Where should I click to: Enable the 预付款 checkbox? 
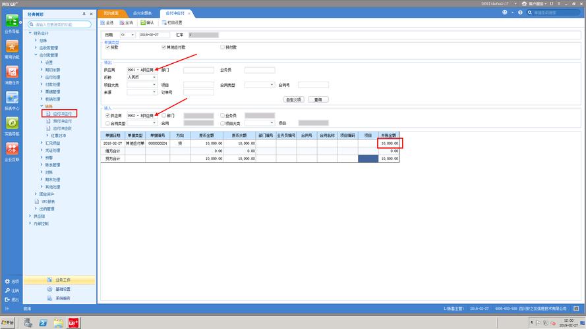point(222,47)
